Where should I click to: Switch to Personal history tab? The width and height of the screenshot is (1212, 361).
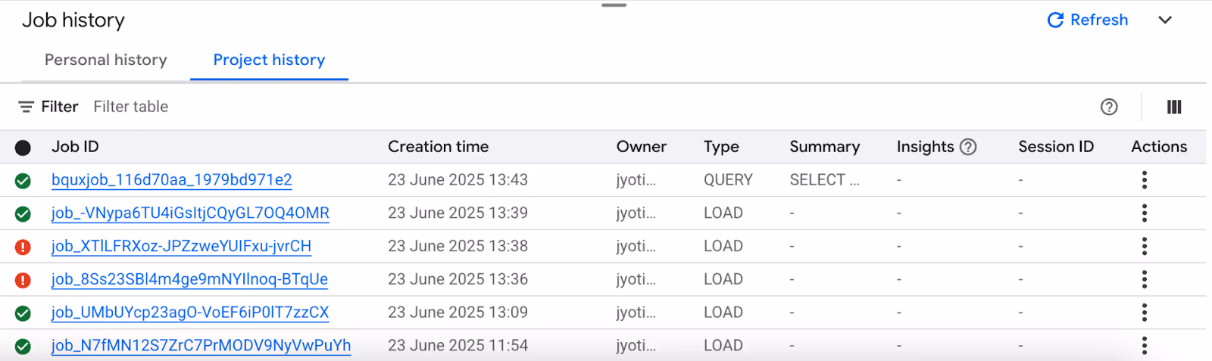[x=106, y=60]
